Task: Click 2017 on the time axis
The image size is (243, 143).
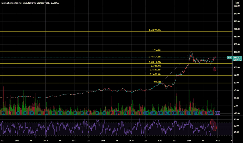Action: [x=74, y=140]
